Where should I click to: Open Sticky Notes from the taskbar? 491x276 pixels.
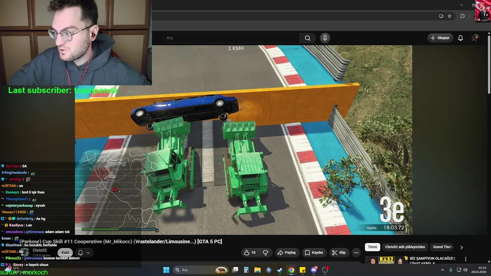302,270
